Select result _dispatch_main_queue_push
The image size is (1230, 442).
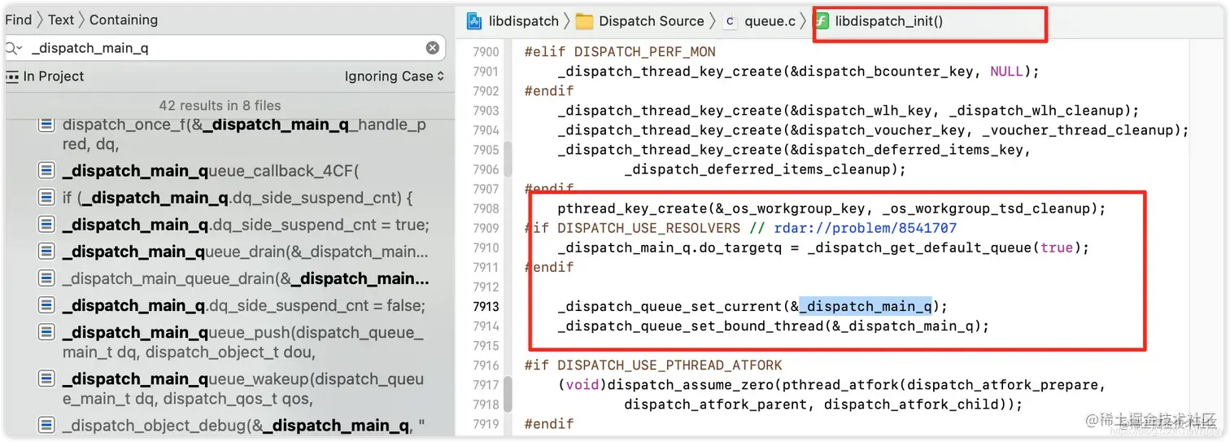click(x=243, y=342)
